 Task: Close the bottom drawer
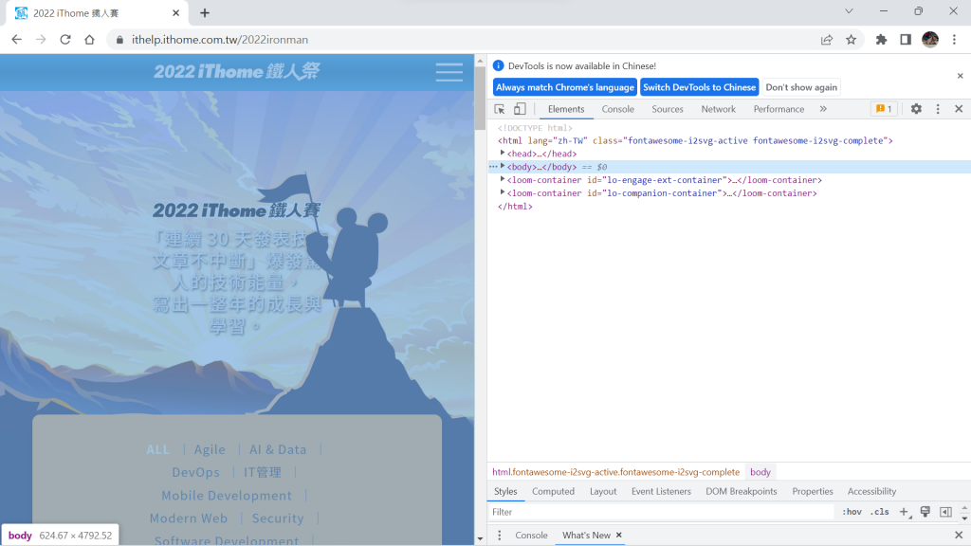[959, 536]
